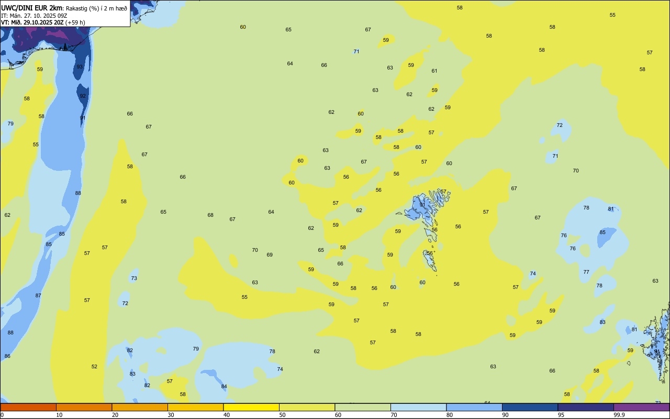Choose the 60–70 light green legend segment
This screenshot has width=670, height=419.
pyautogui.click(x=363, y=407)
